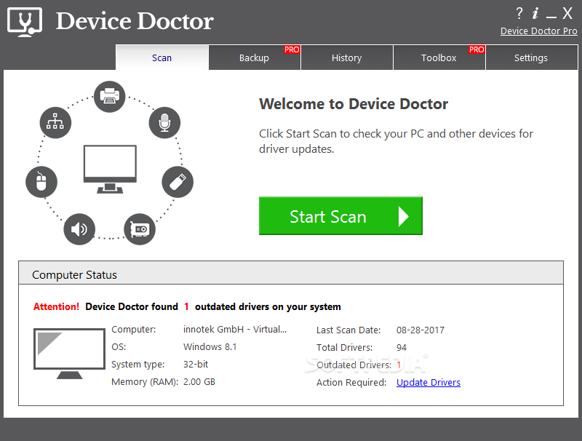Select the USB flash drive icon
582x441 pixels.
tap(178, 182)
